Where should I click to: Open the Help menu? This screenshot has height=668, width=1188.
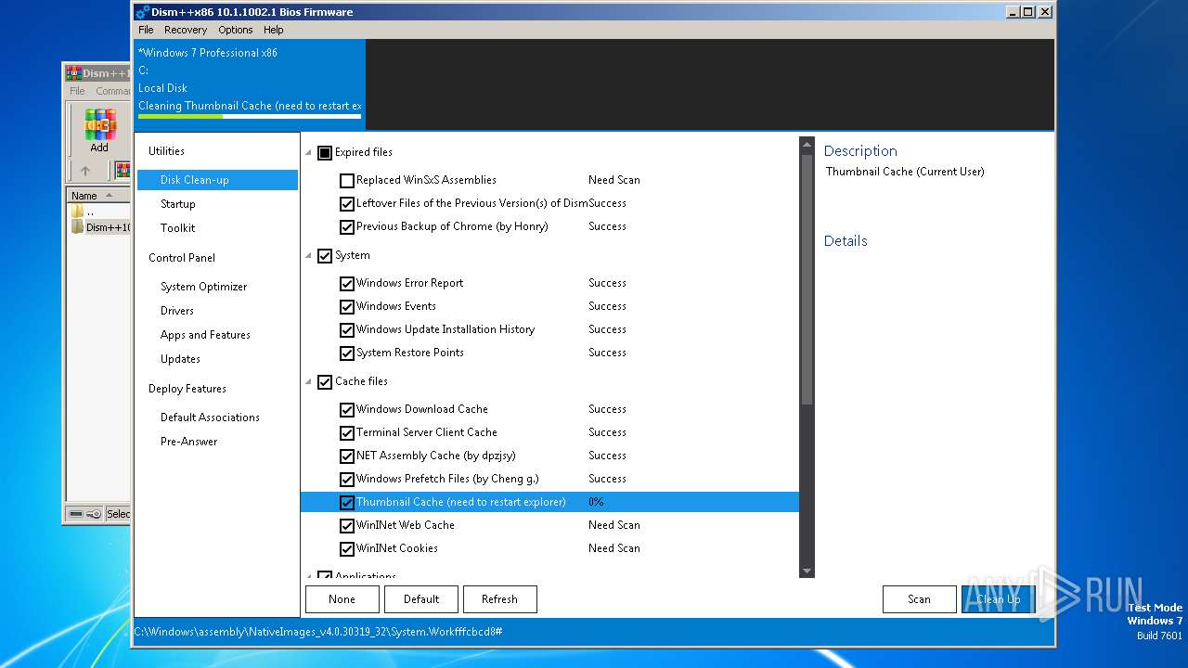coord(274,30)
